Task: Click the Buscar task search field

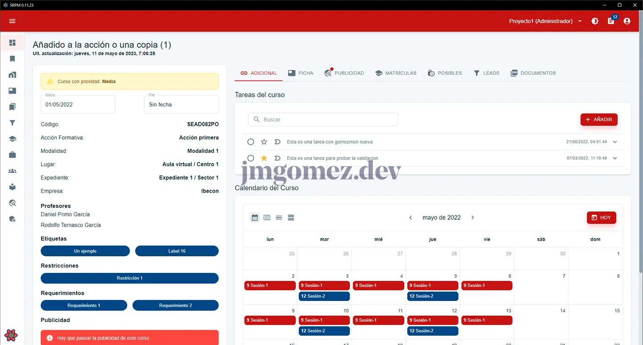Action: (x=323, y=119)
